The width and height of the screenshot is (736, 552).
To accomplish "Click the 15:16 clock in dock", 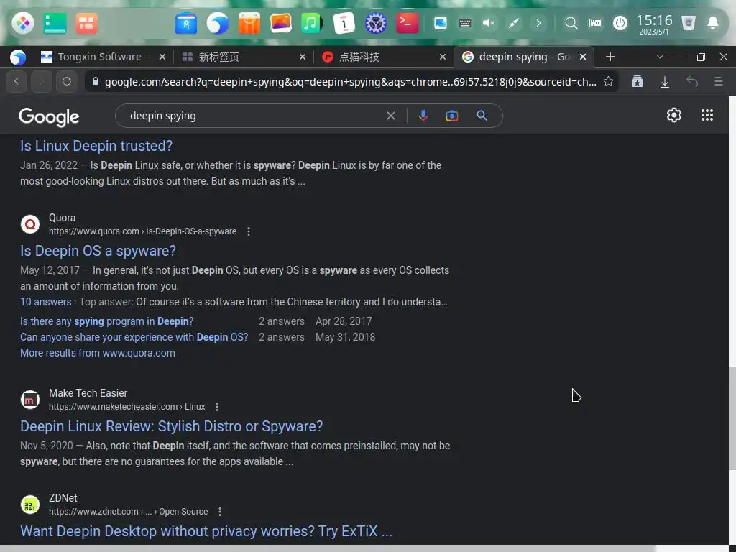I will click(654, 24).
